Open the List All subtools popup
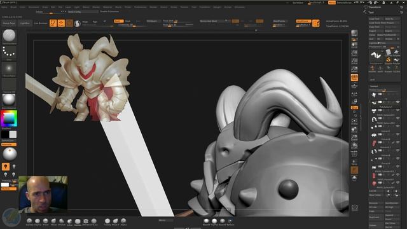The image size is (407, 229). [x=376, y=191]
